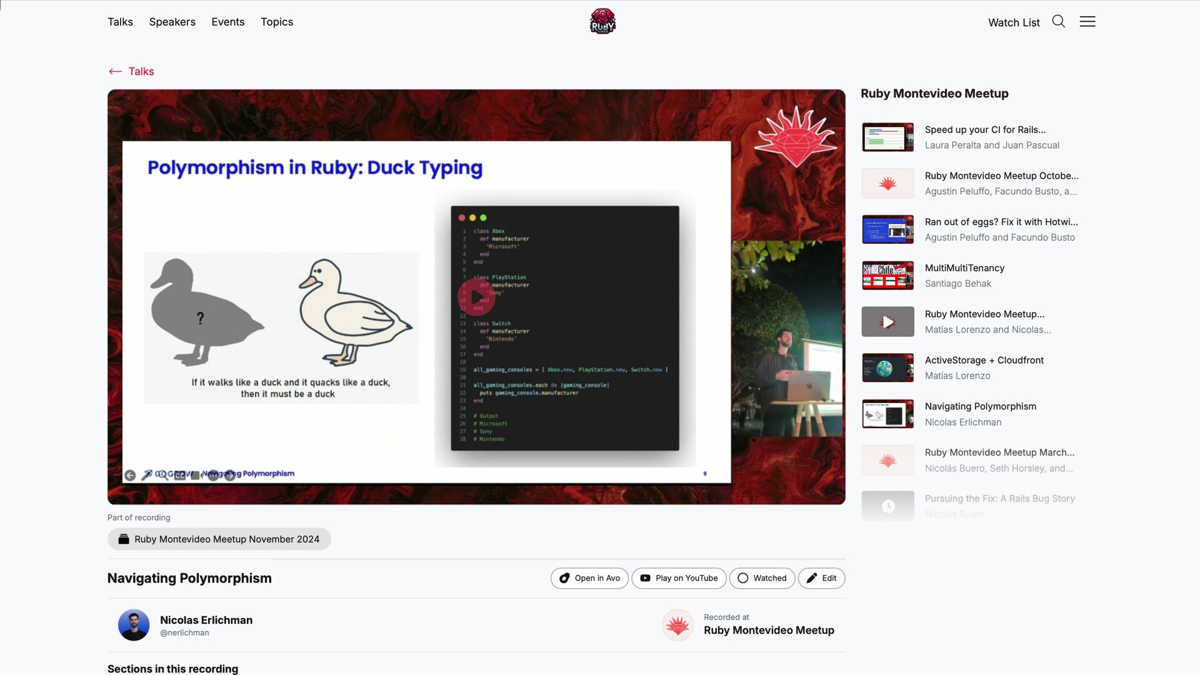This screenshot has height=675, width=1200.
Task: Click Edit with the pencil icon
Action: click(821, 578)
